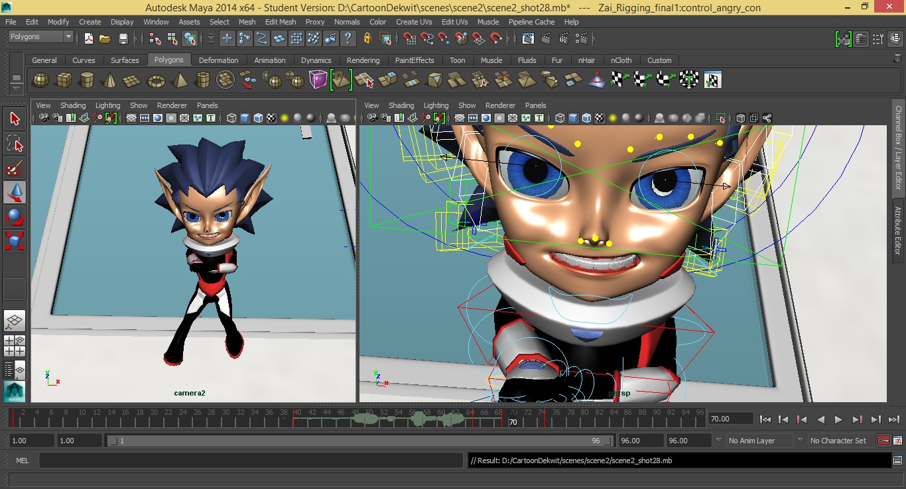Go to start of playback range
Viewport: 906px width, 489px height.
click(x=765, y=419)
